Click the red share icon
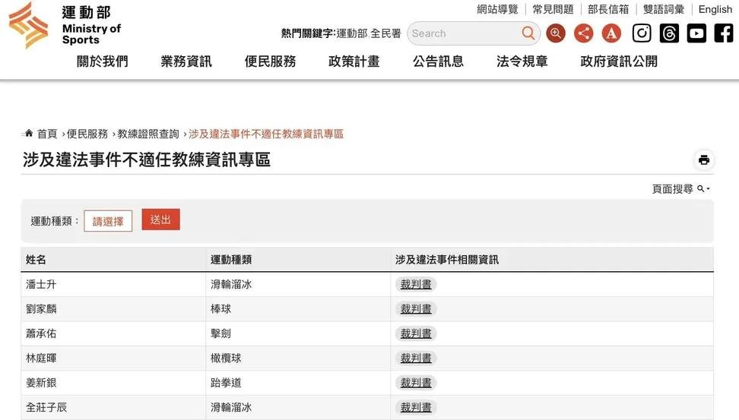This screenshot has height=420, width=739. coord(583,33)
